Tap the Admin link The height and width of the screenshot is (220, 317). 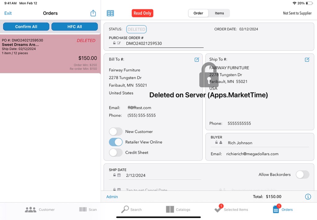(x=112, y=197)
